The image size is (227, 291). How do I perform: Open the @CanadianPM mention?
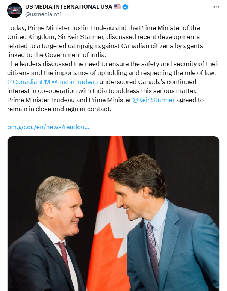(29, 82)
